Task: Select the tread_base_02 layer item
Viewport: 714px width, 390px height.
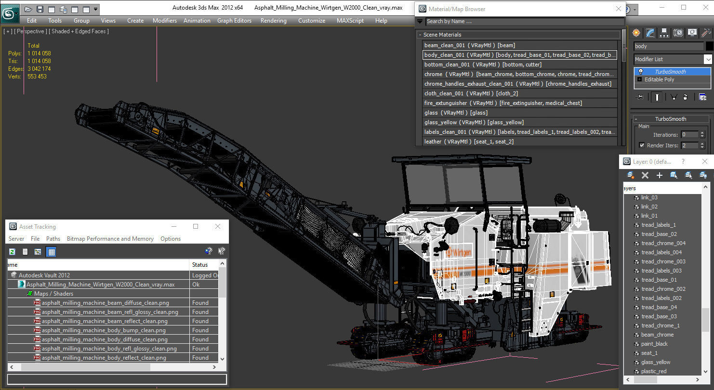Action: 659,234
